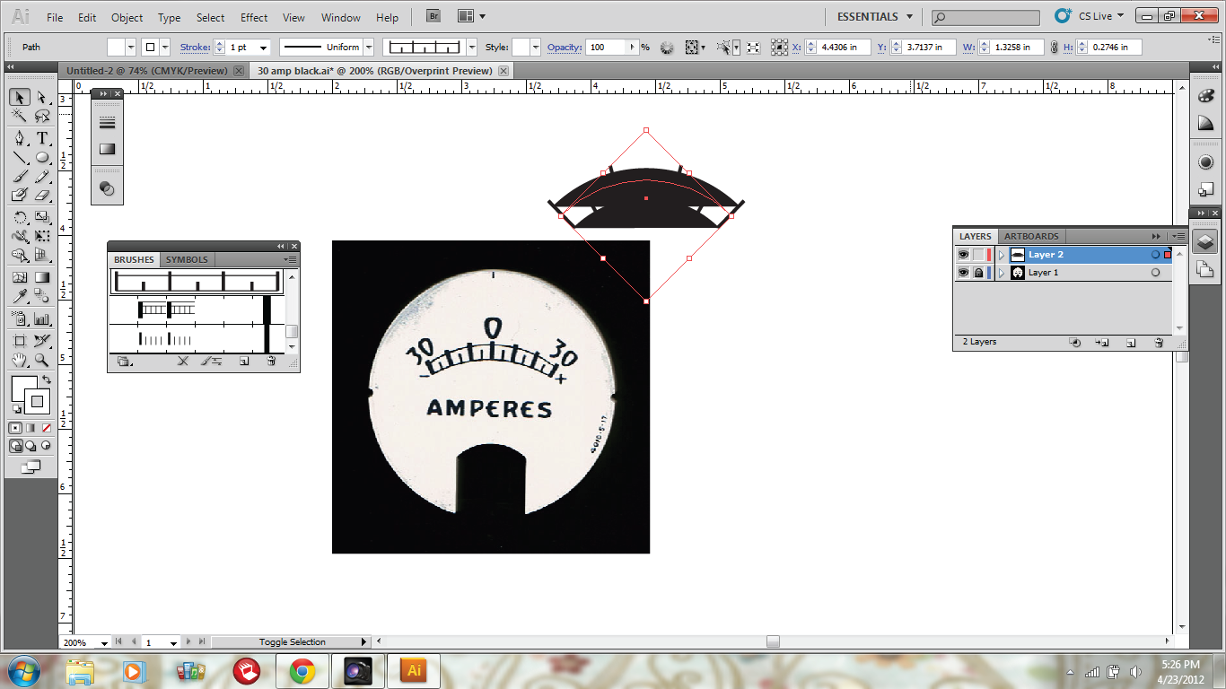Screen dimensions: 1226x689
Task: Toggle constrain width and height proportions
Action: pyautogui.click(x=1054, y=48)
